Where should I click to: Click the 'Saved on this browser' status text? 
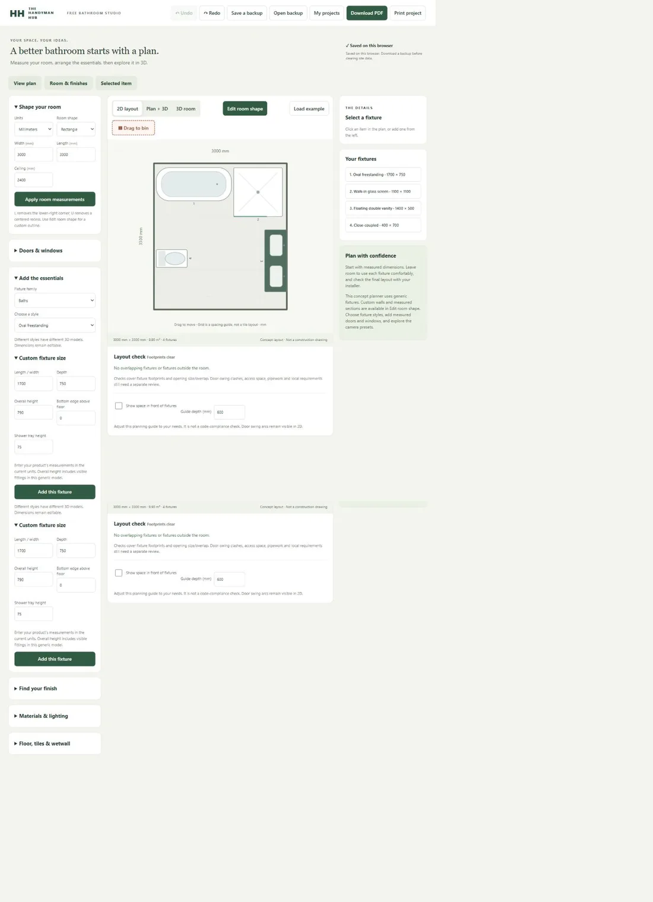[x=371, y=46]
